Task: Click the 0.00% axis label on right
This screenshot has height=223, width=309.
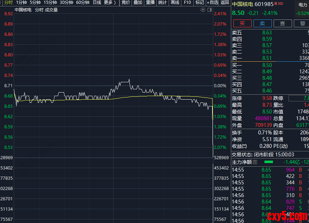Action: click(x=220, y=86)
